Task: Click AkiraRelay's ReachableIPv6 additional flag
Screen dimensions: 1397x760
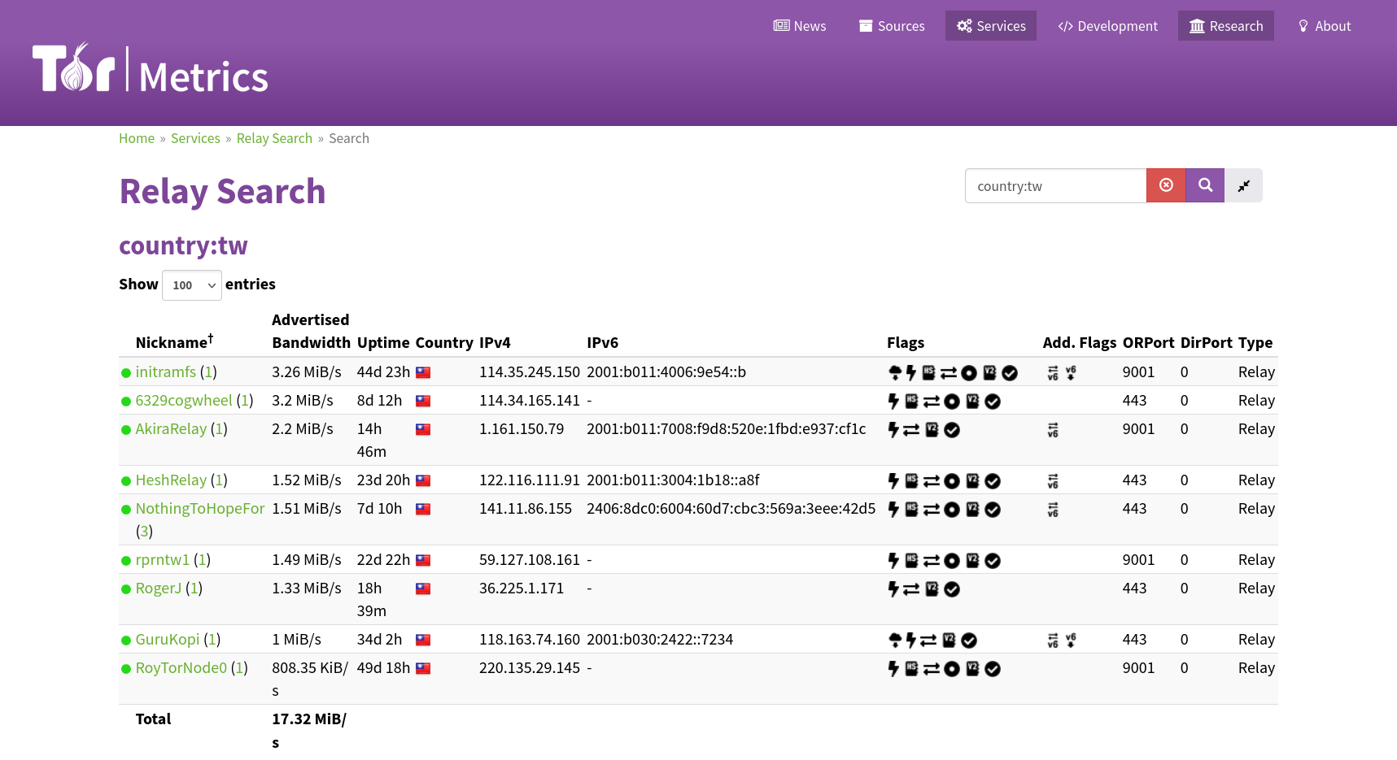Action: tap(1053, 430)
